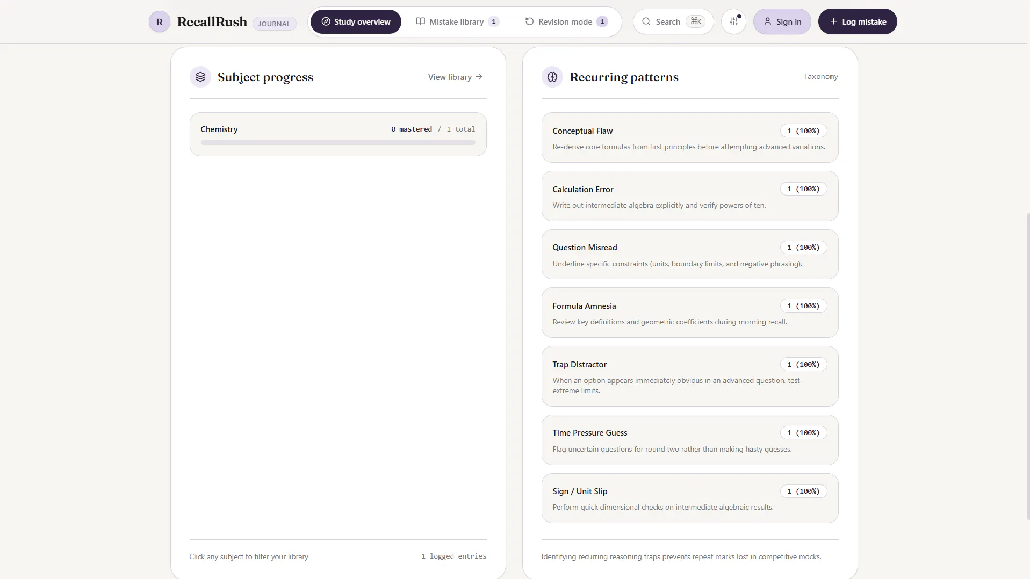Open the Search box
This screenshot has height=579, width=1030.
pos(673,22)
